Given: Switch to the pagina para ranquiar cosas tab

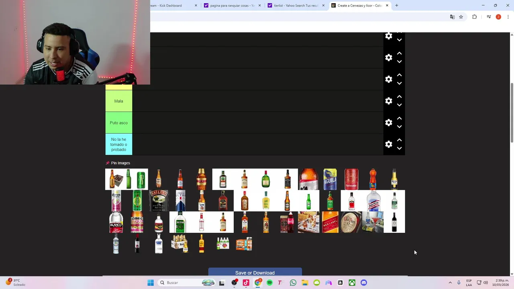Looking at the screenshot, I should click(232, 6).
